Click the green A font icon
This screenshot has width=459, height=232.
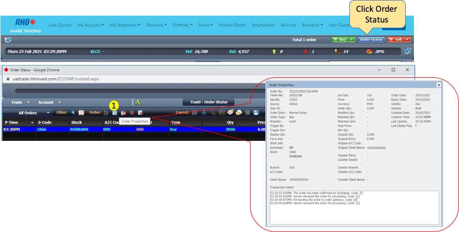[x=138, y=102]
